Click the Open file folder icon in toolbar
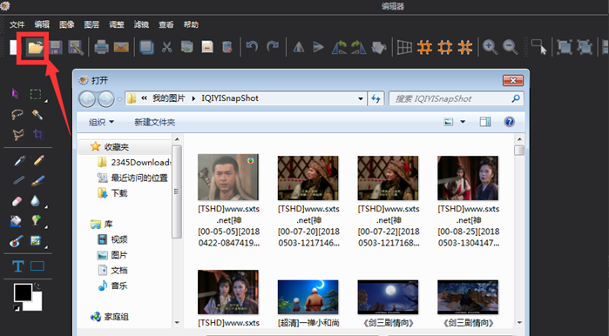Viewport: 609px width, 336px height. [36, 47]
